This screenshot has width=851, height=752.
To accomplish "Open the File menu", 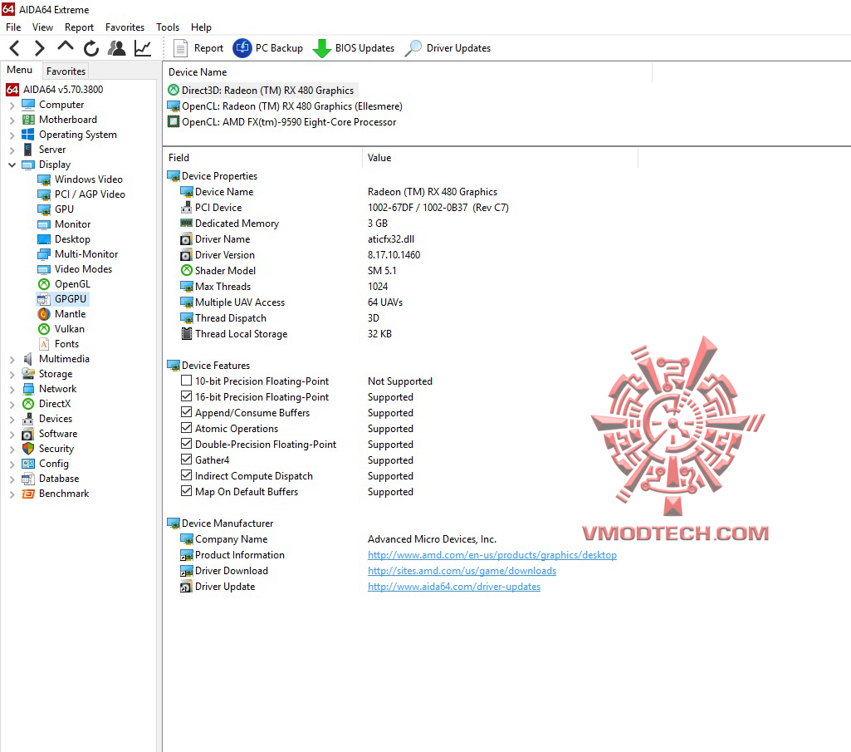I will click(13, 27).
